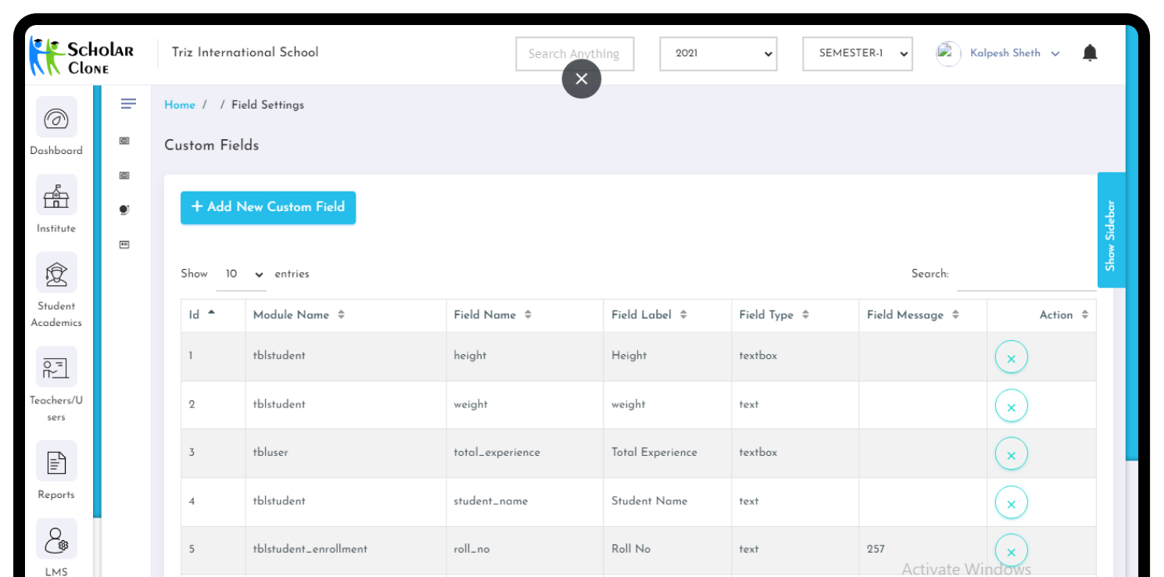Toggle the hamburger menu icon
Viewport: 1164px width, 577px height.
129,104
